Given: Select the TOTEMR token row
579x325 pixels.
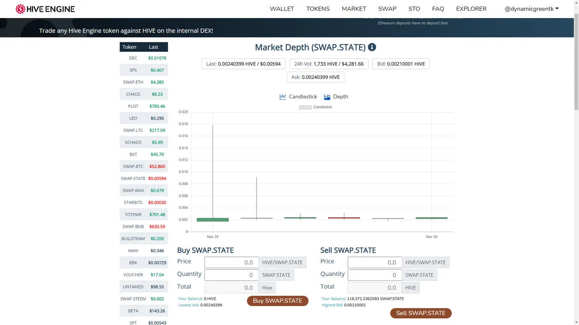Looking at the screenshot, I should [144, 214].
